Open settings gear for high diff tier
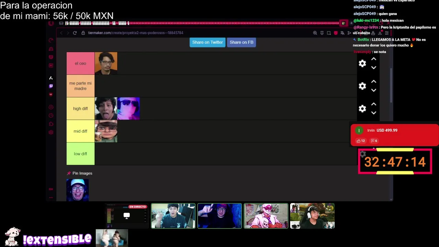 [x=362, y=109]
